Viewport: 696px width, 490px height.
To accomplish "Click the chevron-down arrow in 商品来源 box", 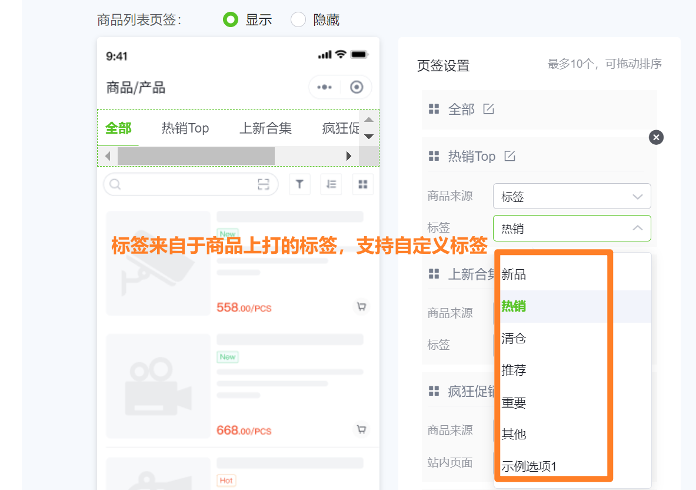I will (x=637, y=197).
